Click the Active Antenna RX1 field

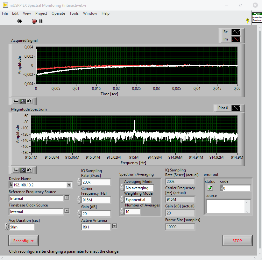pos(96,227)
